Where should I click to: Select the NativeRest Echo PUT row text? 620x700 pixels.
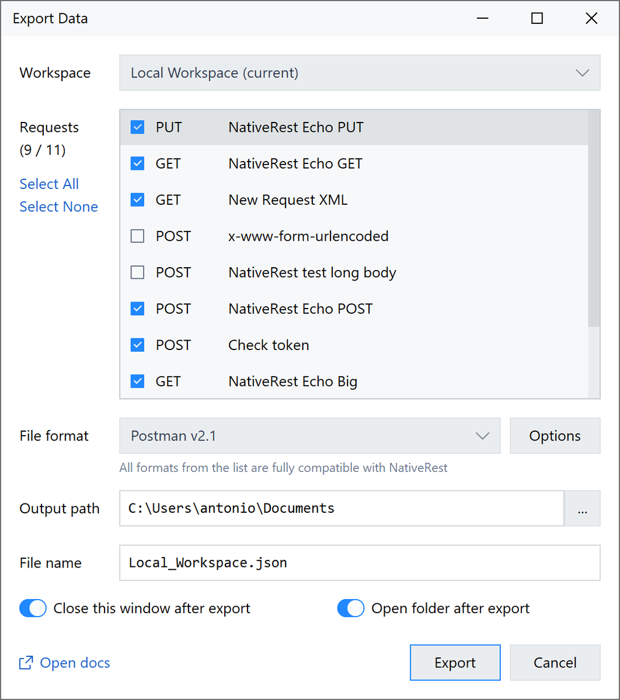click(x=296, y=127)
